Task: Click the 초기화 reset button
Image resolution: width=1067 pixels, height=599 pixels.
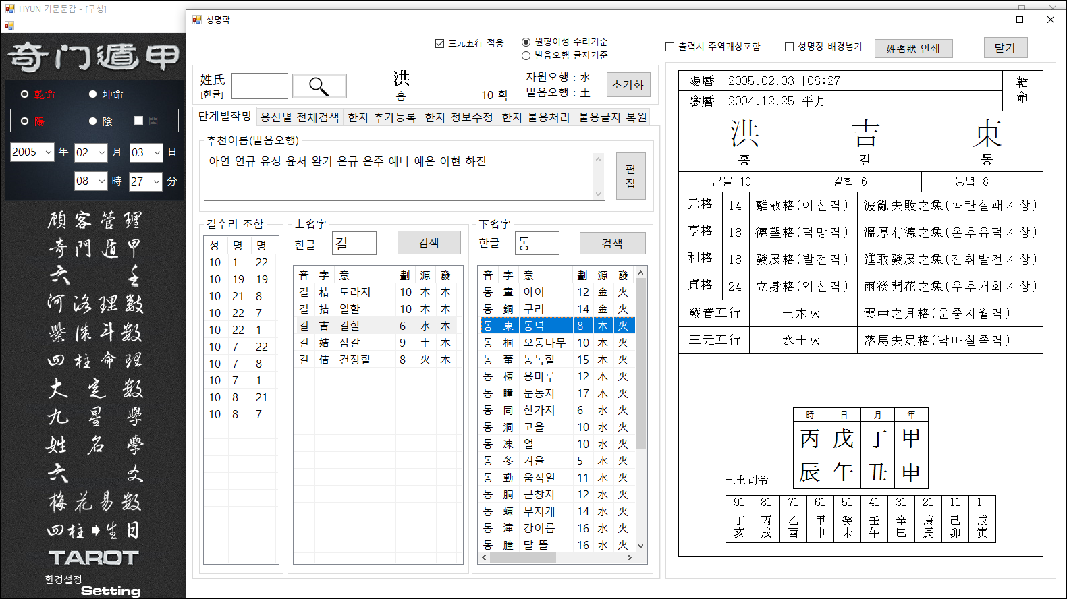Action: tap(628, 85)
